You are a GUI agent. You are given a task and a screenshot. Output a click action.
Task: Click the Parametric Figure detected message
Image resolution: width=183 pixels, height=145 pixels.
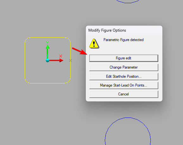click(x=123, y=40)
